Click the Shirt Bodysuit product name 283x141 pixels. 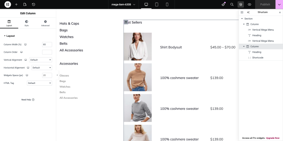click(x=171, y=47)
